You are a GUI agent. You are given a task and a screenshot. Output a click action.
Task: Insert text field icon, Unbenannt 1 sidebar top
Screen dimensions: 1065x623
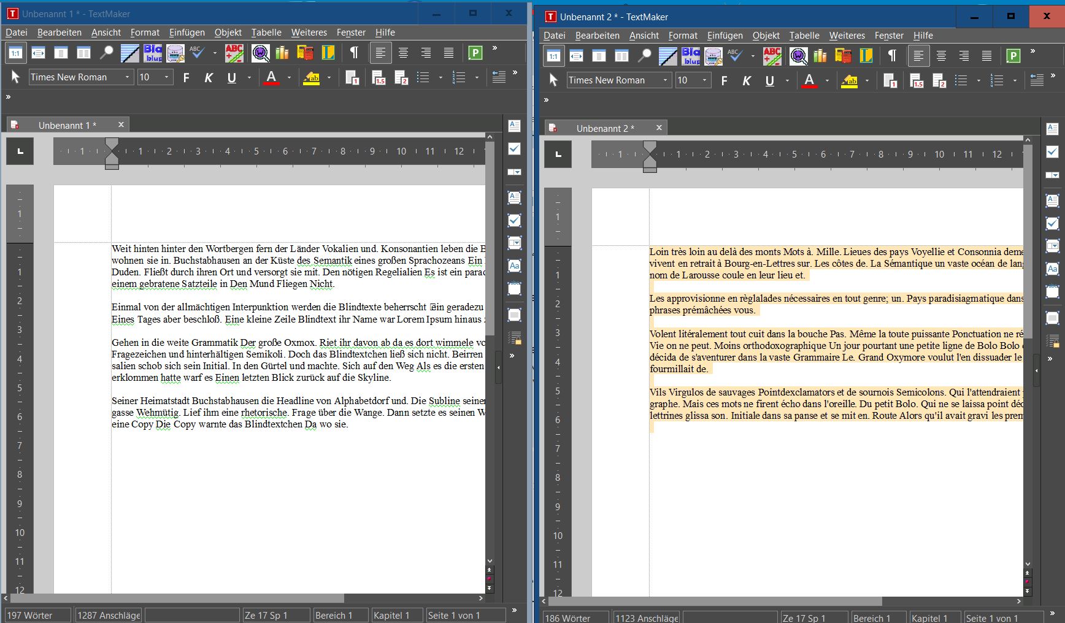pos(514,126)
